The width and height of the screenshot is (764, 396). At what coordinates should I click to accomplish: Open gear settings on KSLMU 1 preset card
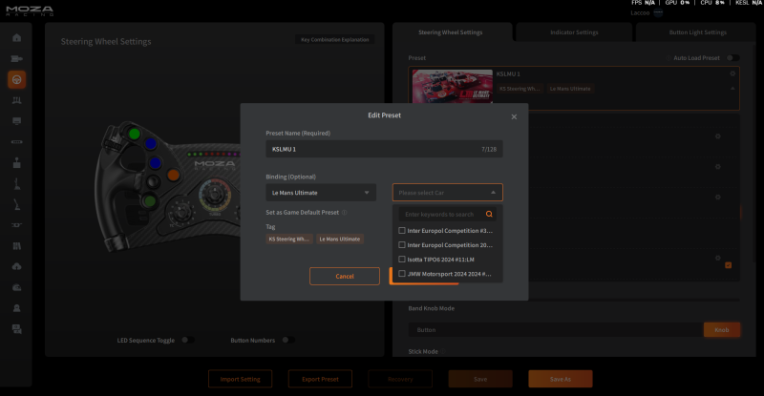click(x=732, y=73)
